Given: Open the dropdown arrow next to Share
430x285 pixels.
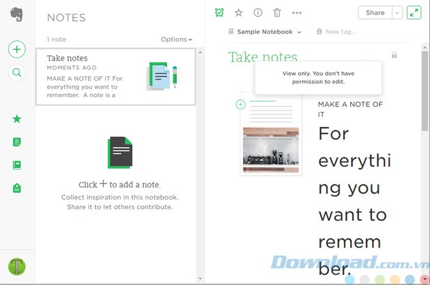Looking at the screenshot, I should pos(397,12).
